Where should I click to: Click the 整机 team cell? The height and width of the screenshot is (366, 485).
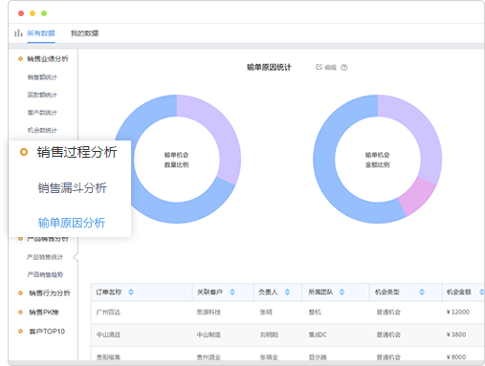pos(315,312)
